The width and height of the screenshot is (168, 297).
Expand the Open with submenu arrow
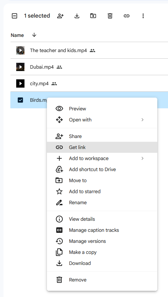pyautogui.click(x=142, y=120)
